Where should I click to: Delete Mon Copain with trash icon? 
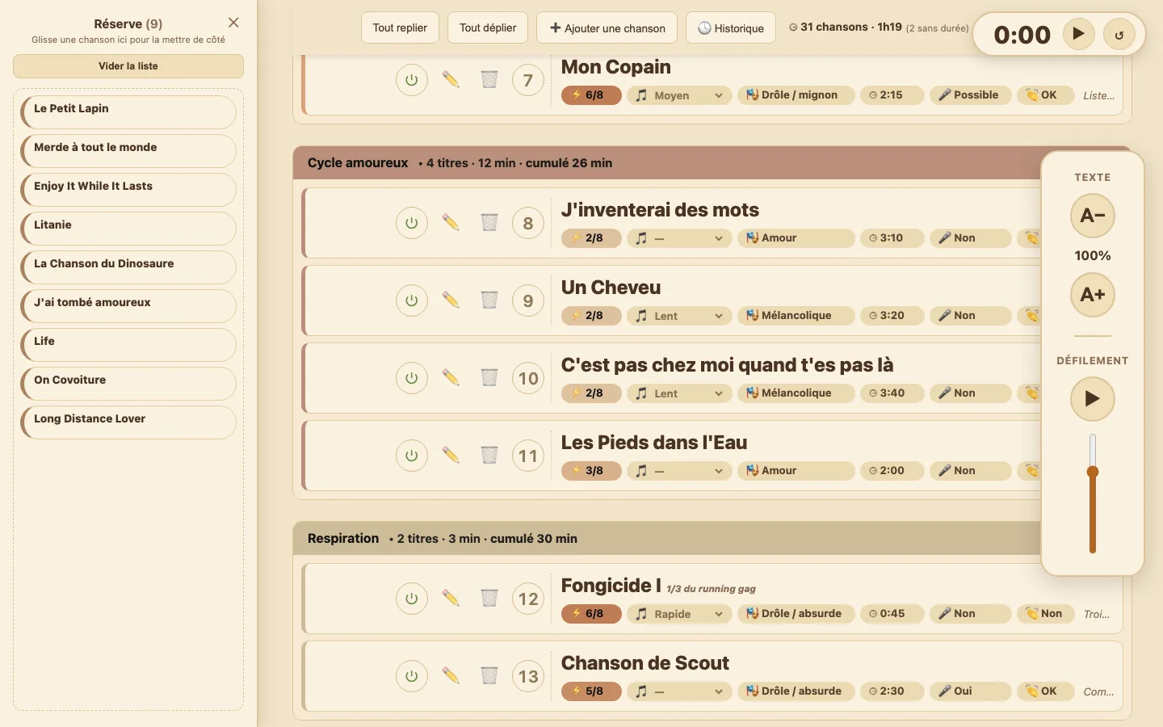coord(489,80)
